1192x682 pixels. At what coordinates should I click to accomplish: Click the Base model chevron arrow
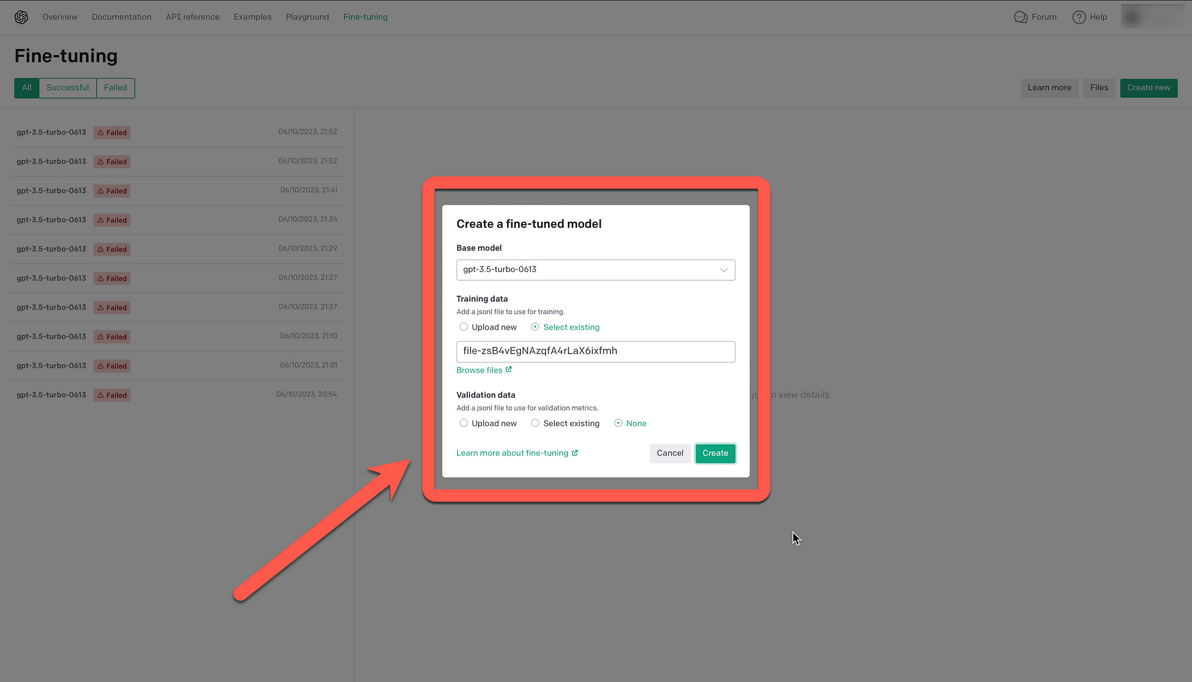(724, 270)
